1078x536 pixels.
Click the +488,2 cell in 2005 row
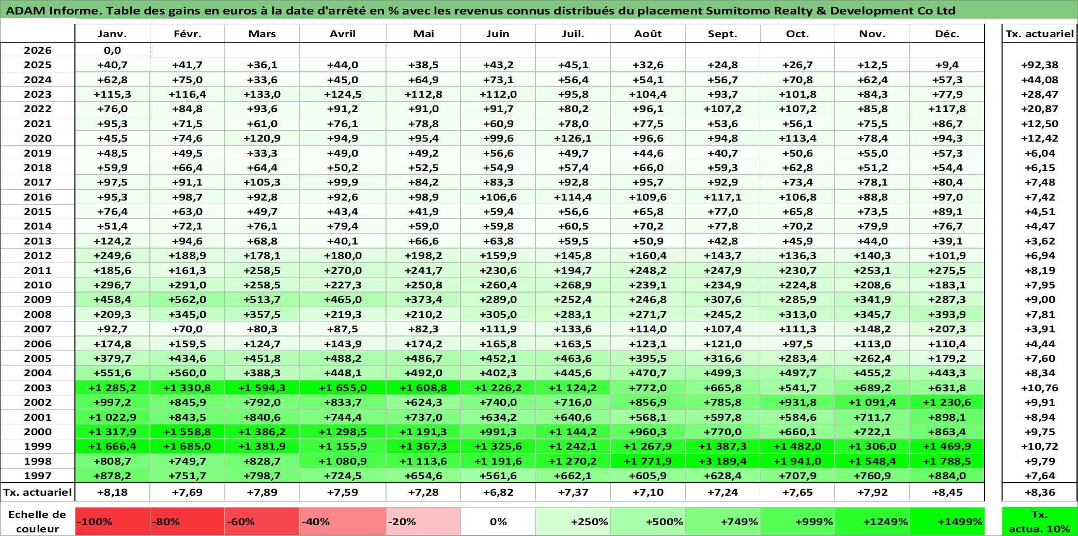click(343, 358)
